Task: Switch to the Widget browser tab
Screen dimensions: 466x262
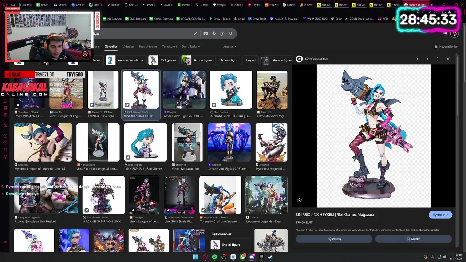Action: [219, 5]
